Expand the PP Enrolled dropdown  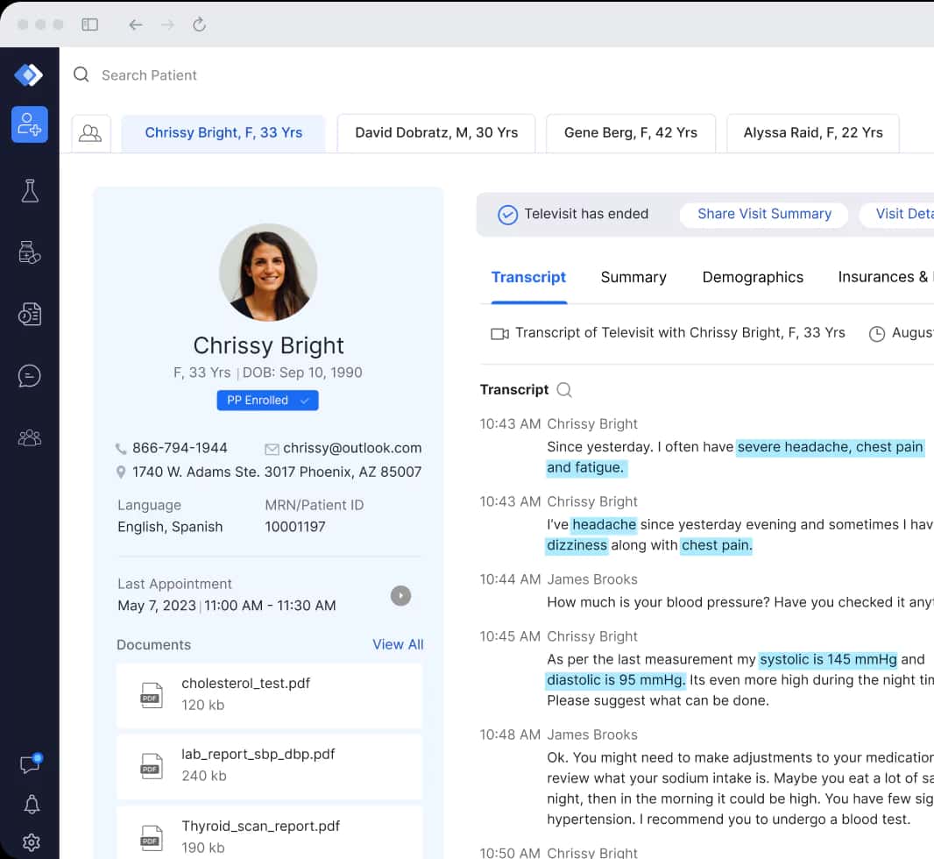pyautogui.click(x=267, y=401)
